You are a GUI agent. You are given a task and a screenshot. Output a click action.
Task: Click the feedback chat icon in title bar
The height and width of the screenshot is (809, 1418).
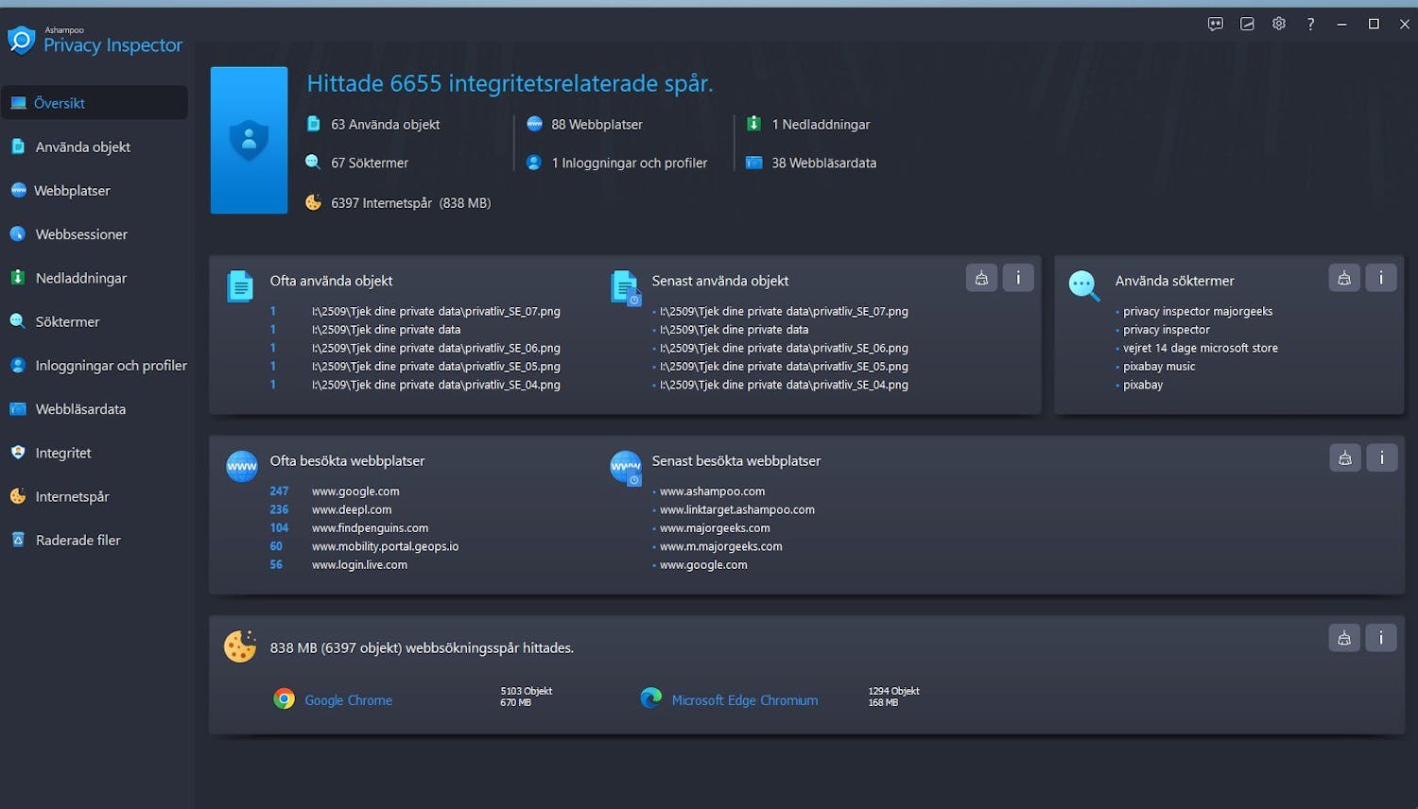tap(1216, 24)
